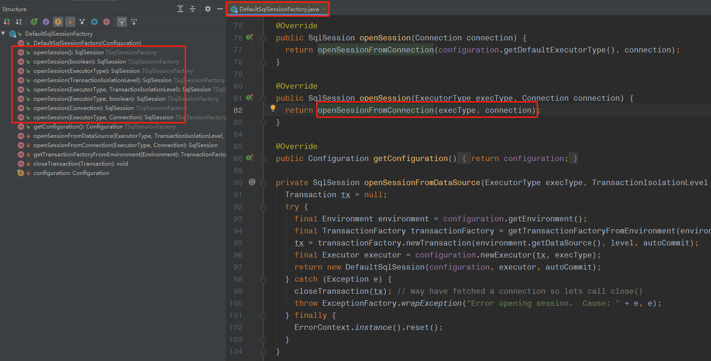Toggle Sort by Visibility in Structure toolbar
Image resolution: width=711 pixels, height=361 pixels.
click(x=7, y=22)
